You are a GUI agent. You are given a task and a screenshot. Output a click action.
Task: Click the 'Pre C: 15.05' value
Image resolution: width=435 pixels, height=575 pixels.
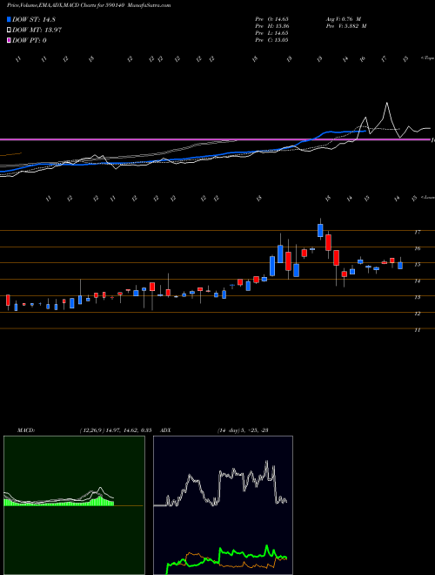click(271, 39)
